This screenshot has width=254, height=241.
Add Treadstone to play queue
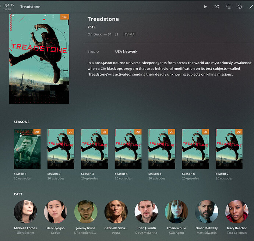(228, 7)
